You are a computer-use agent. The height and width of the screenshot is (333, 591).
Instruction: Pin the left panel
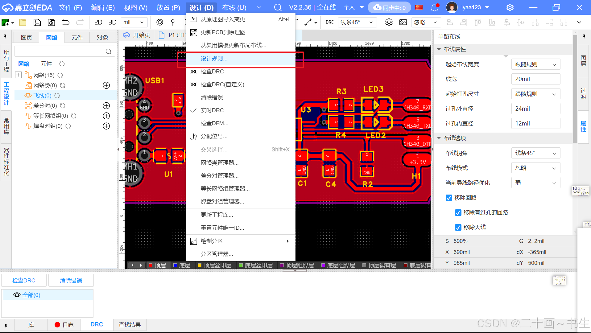5,36
